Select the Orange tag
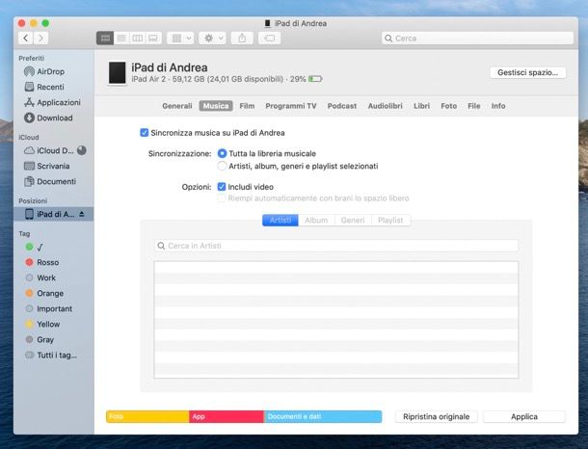 click(44, 293)
